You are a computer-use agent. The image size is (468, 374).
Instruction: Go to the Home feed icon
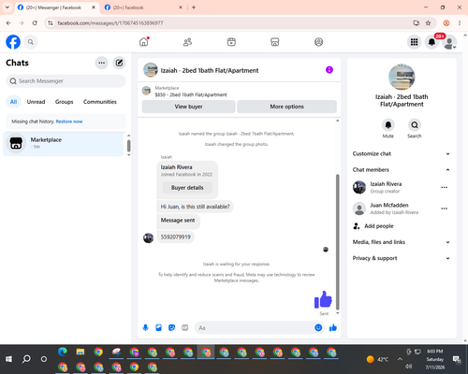coord(144,42)
